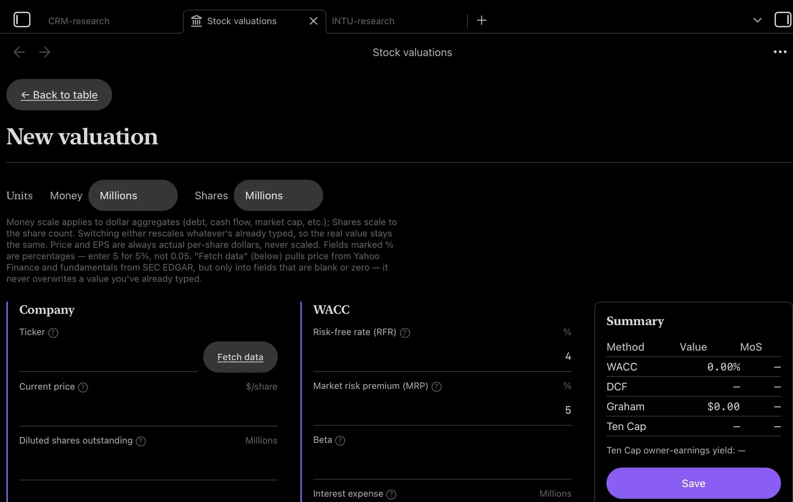Click Ten Cap owner-earnings yield text
This screenshot has width=793, height=502.
coord(676,450)
